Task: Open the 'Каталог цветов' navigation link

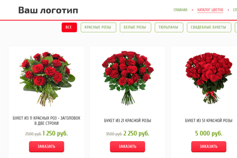Action: point(210,10)
